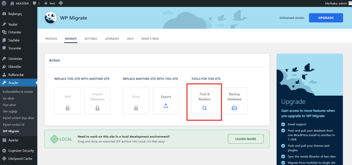Click the Ortamlar media icon

(x=4, y=32)
